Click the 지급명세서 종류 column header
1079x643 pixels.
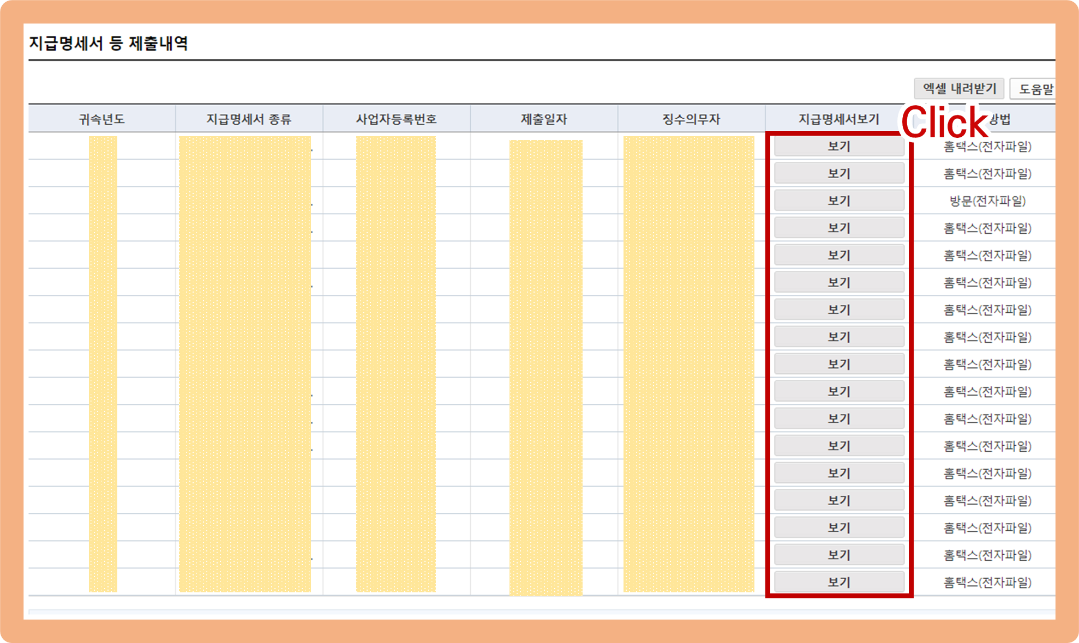click(x=249, y=119)
